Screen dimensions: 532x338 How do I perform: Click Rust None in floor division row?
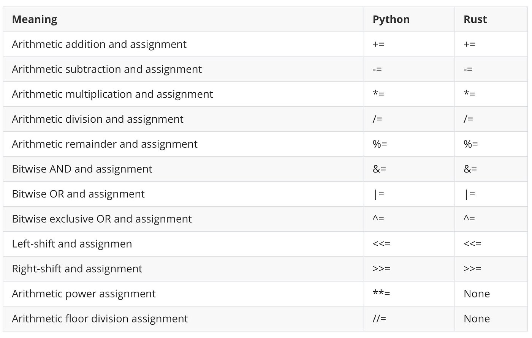tap(477, 319)
